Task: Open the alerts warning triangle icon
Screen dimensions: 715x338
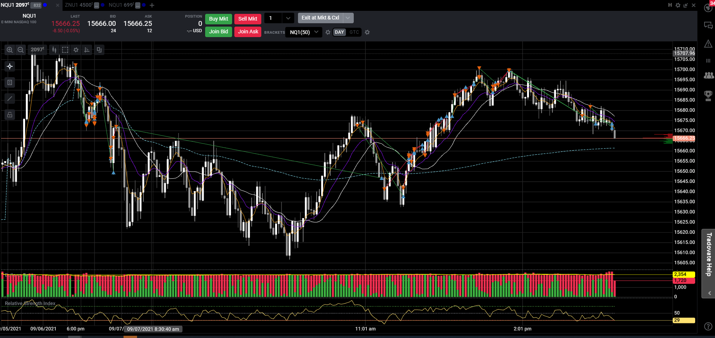Action: coord(708,44)
